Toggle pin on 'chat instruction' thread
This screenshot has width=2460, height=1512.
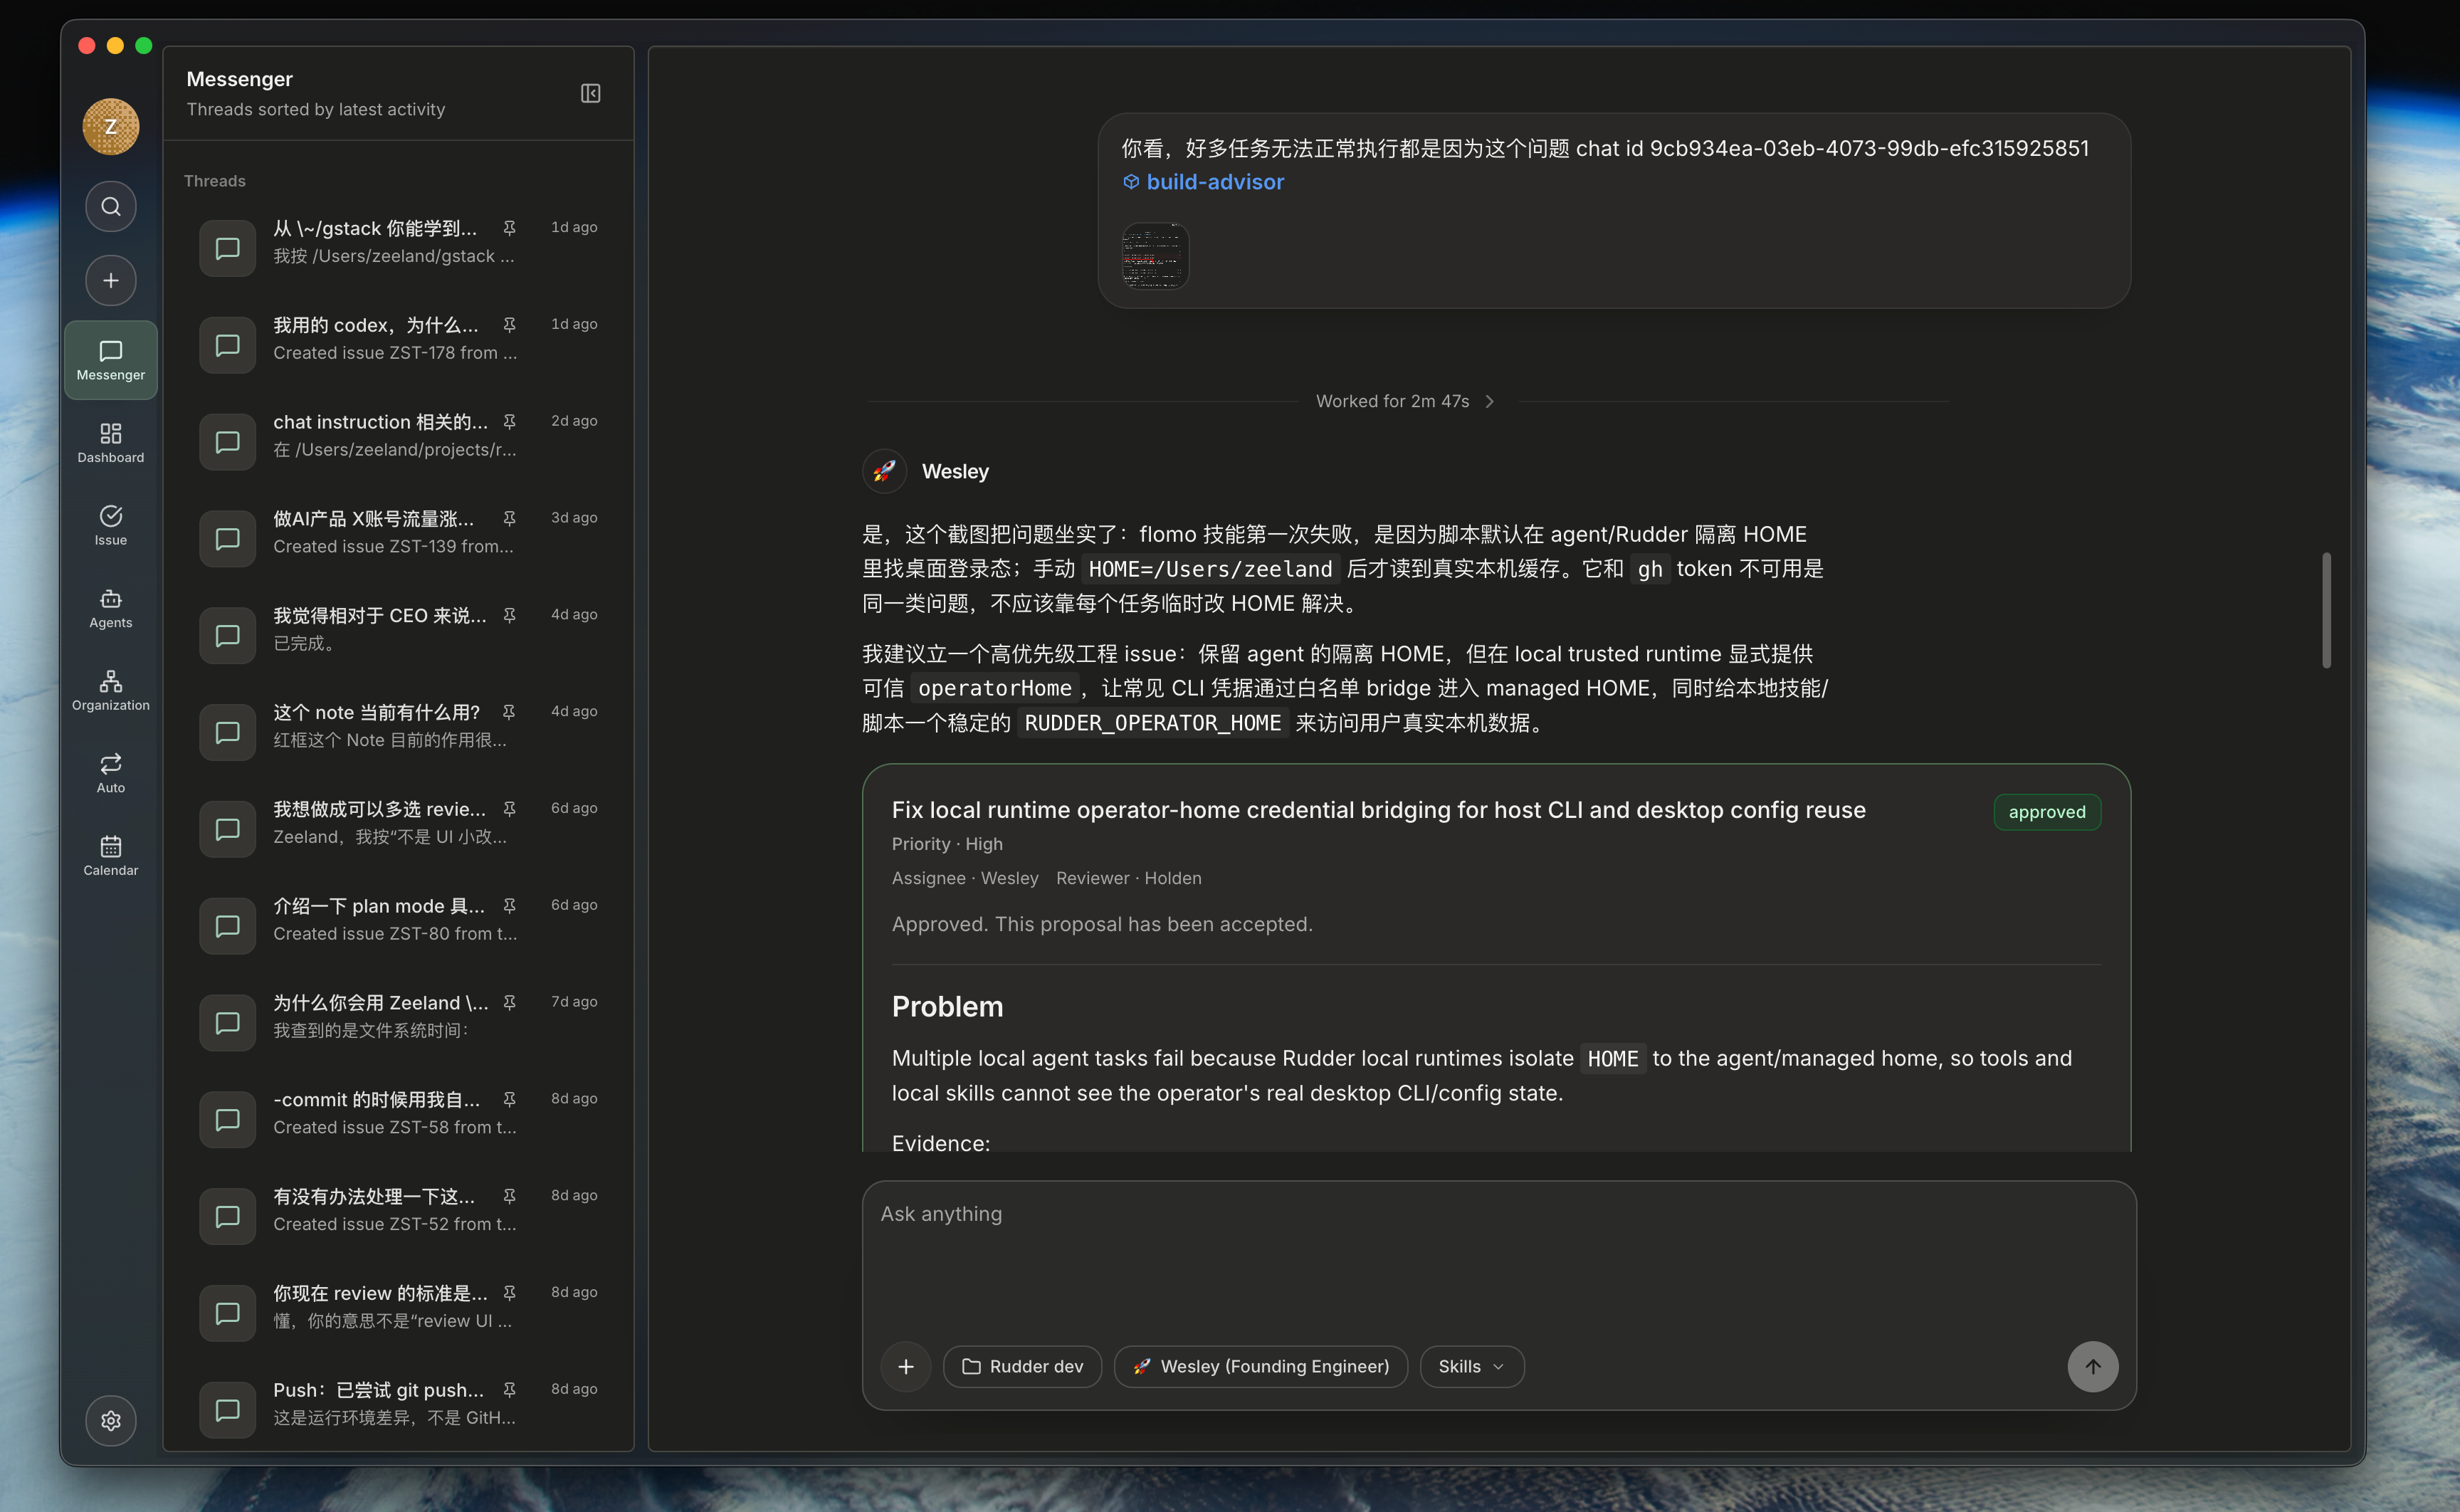pyautogui.click(x=510, y=422)
